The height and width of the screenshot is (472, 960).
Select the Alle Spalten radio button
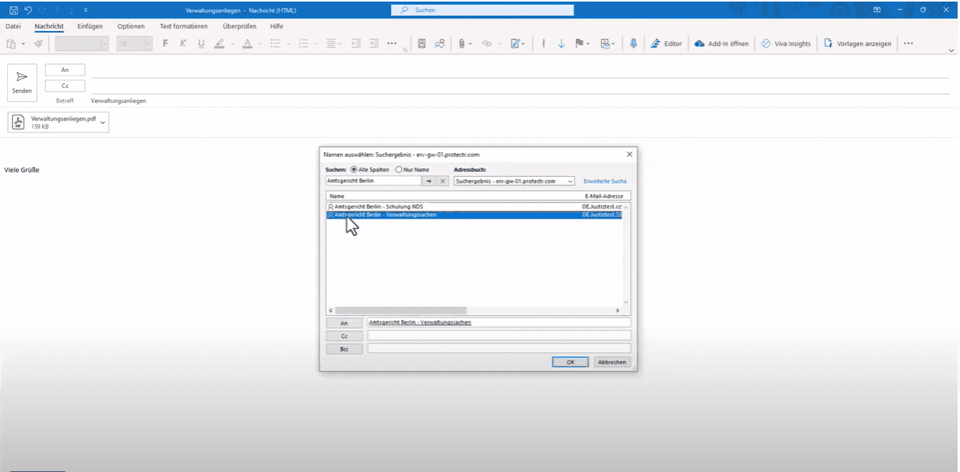pyautogui.click(x=354, y=169)
